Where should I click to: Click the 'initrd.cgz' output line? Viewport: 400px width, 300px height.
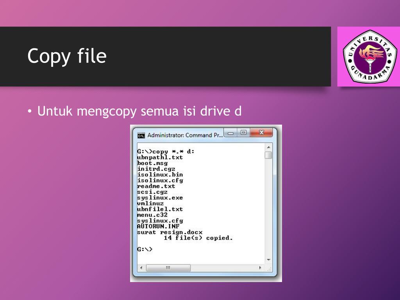tap(156, 169)
